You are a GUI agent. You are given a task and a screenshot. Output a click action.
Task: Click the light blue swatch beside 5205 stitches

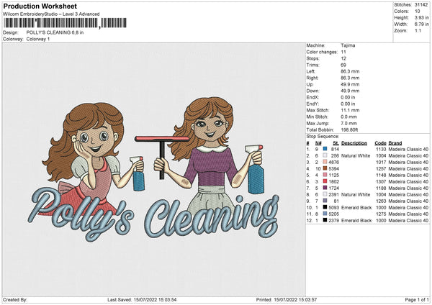pos(325,214)
